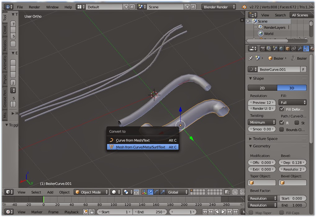This screenshot has width=316, height=217.
Task: Click the Object properties cube icon
Action: (287, 49)
